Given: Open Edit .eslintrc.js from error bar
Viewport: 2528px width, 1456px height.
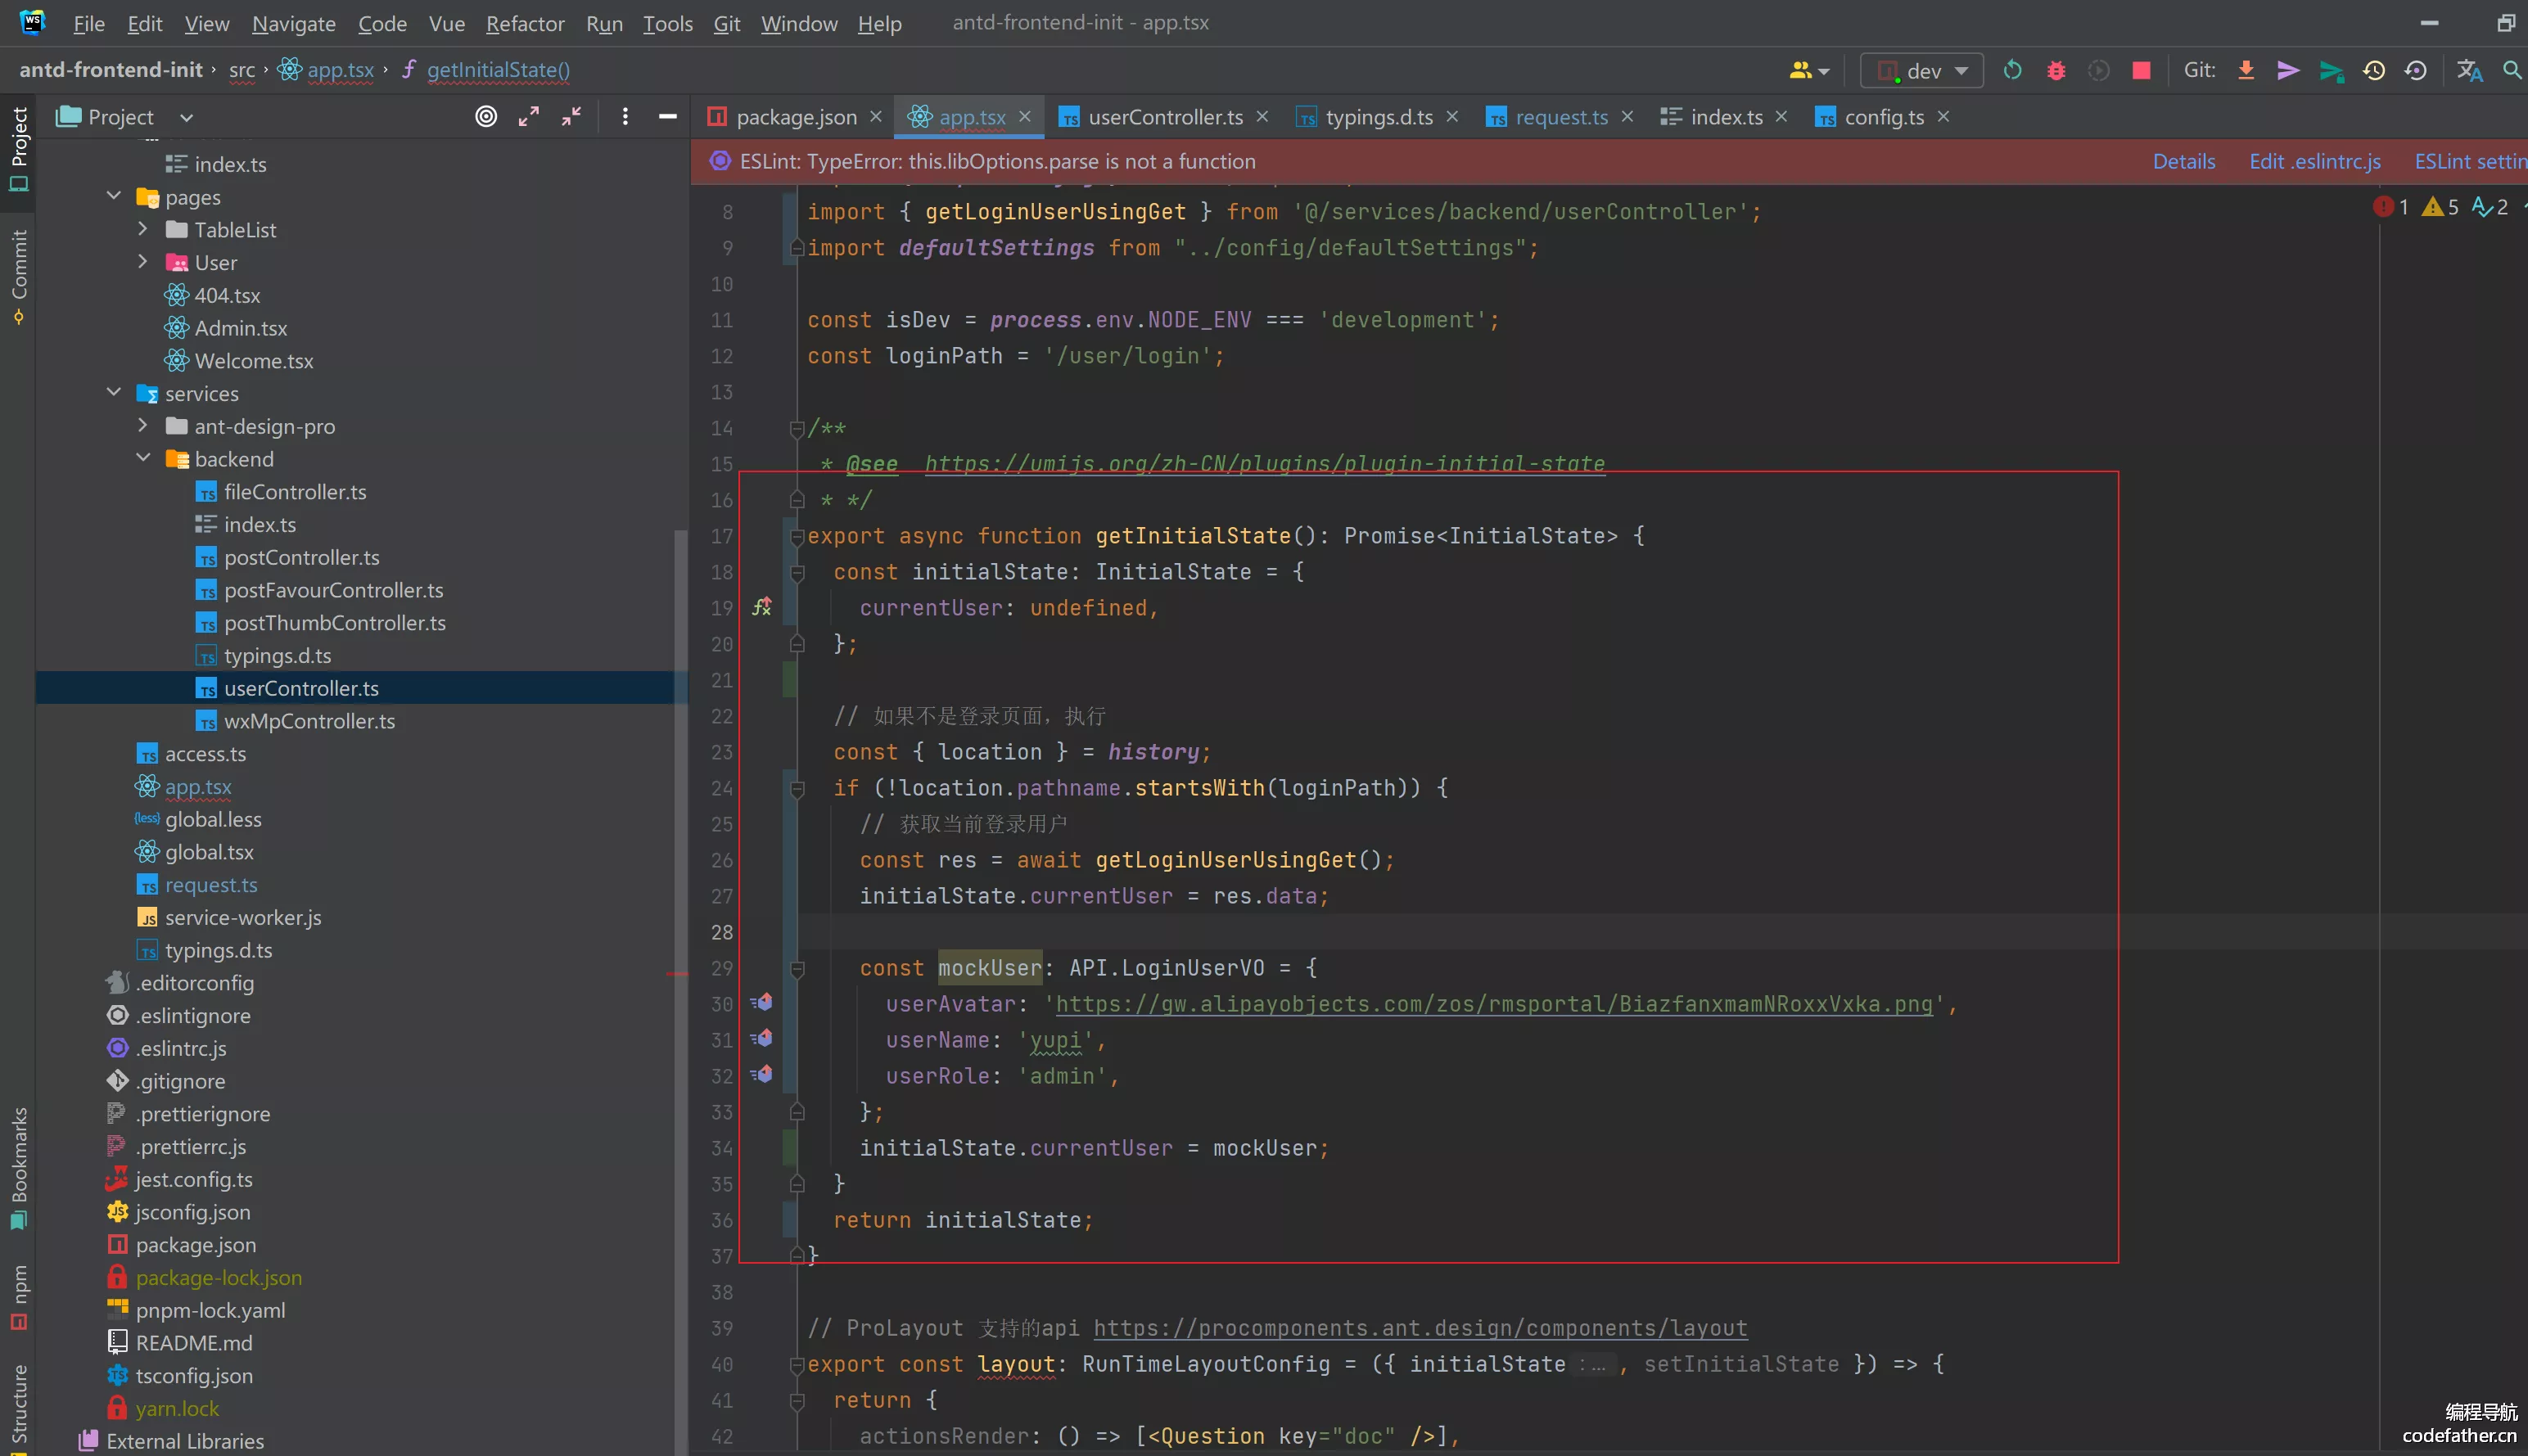Looking at the screenshot, I should tap(2318, 160).
